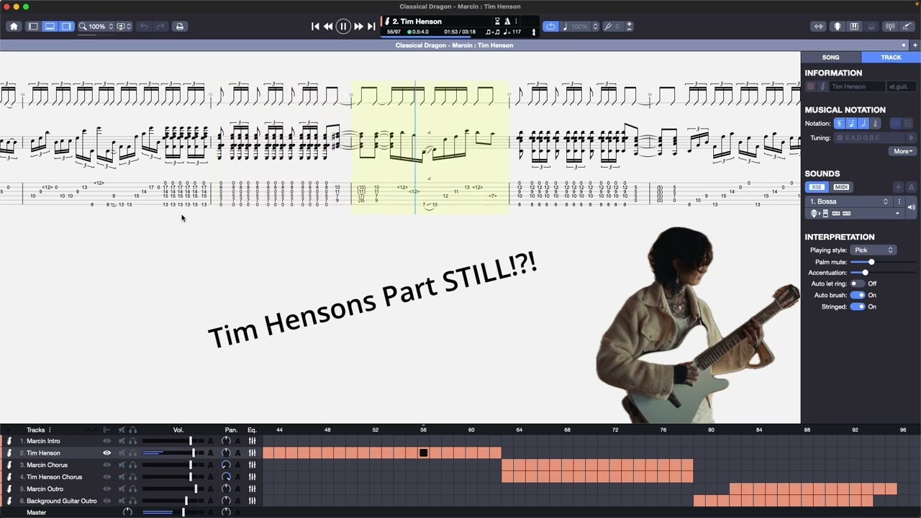Toggle visibility of Tim Henson track
Screen dimensions: 921x518
pyautogui.click(x=106, y=453)
